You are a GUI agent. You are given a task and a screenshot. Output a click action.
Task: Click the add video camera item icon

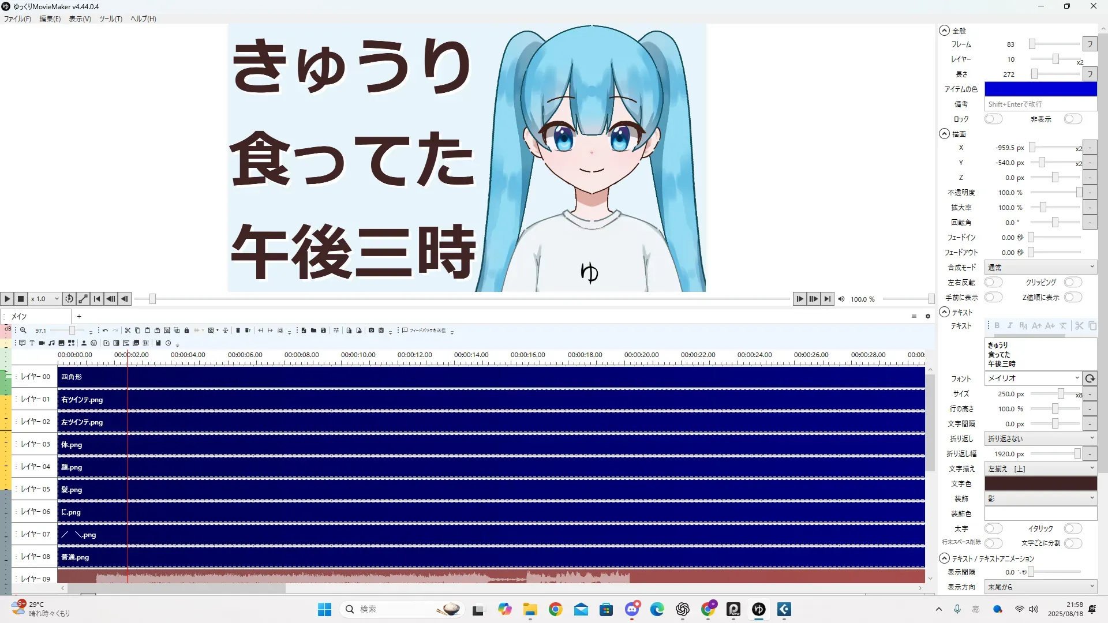42,343
